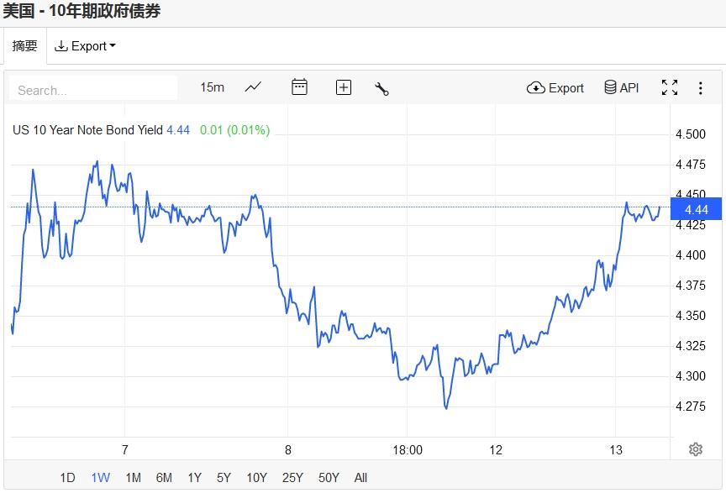Viewport: 726px width, 493px height.
Task: Switch chart range to 5Y
Action: pos(224,478)
